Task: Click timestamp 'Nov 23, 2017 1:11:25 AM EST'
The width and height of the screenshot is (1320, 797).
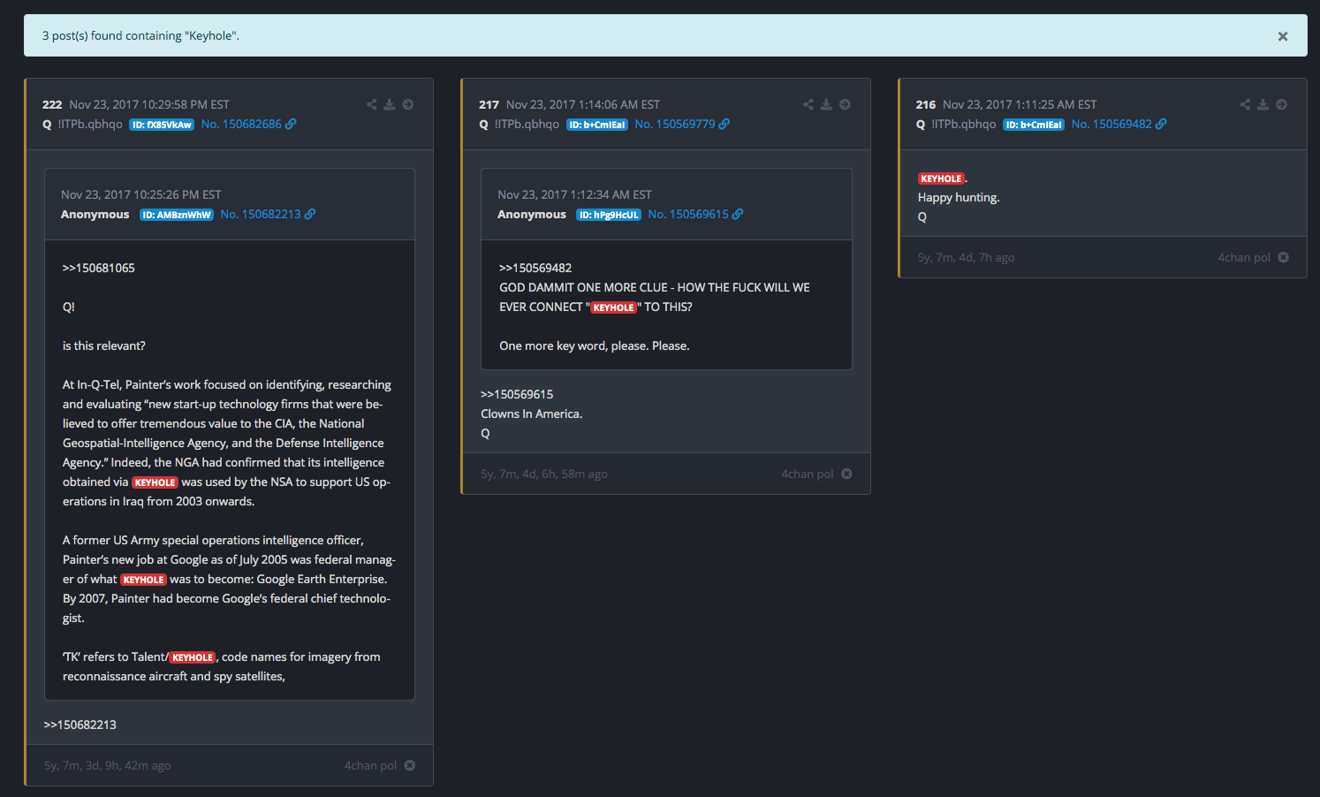Action: (x=1020, y=105)
